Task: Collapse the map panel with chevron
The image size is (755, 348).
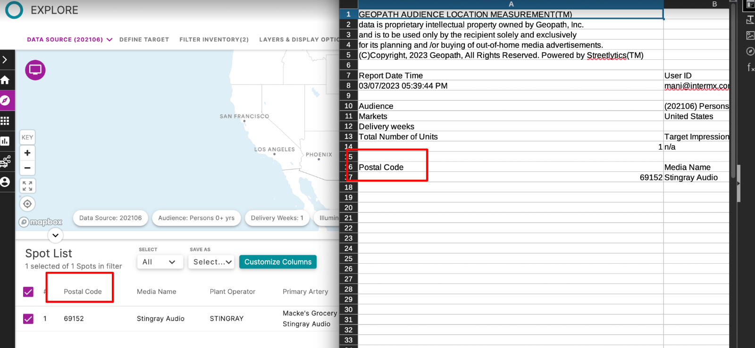Action: tap(55, 235)
